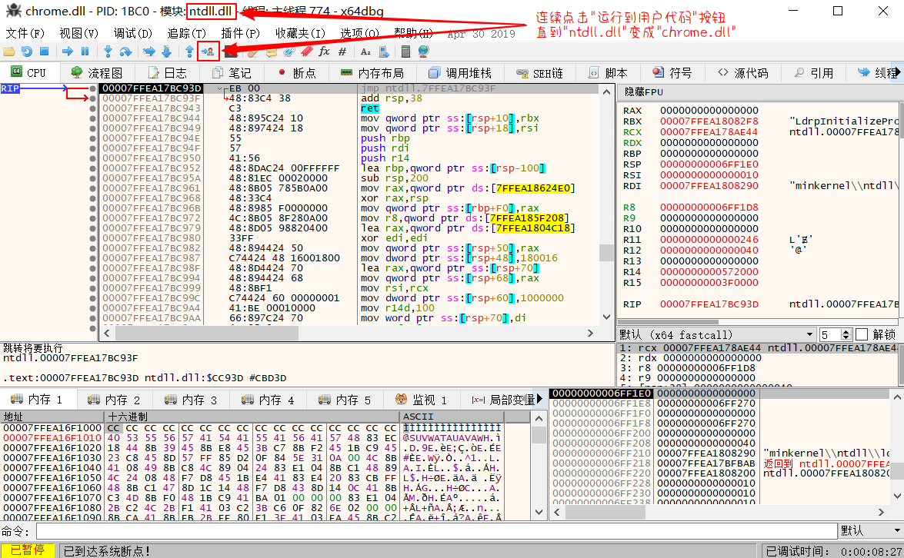Image resolution: width=904 pixels, height=558 pixels.
Task: Show more main tabs with right arrow
Action: pos(897,72)
